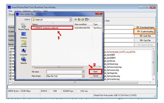
Task: Select MT6572_Android_scatter.txt file
Action: (x=52, y=28)
